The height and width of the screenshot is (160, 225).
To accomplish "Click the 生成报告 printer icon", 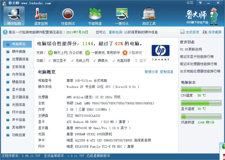I will point(183,32).
